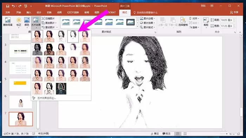The height and width of the screenshot is (138, 246).
Task: Switch to normal view icon in status bar
Action: (177, 133)
